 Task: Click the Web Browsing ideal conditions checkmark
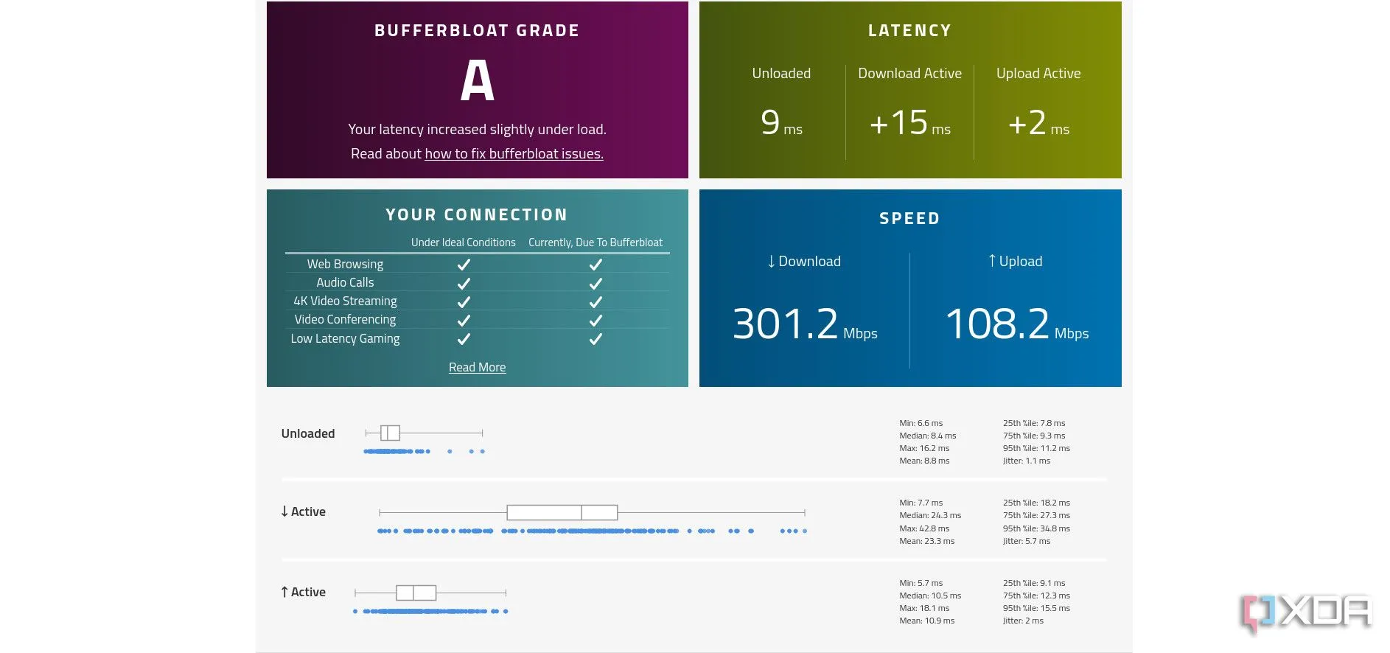point(464,265)
